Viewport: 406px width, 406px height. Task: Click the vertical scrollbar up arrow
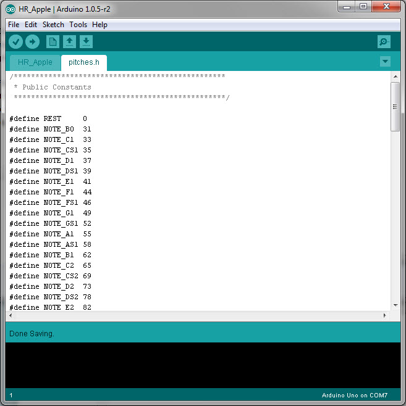(395, 77)
